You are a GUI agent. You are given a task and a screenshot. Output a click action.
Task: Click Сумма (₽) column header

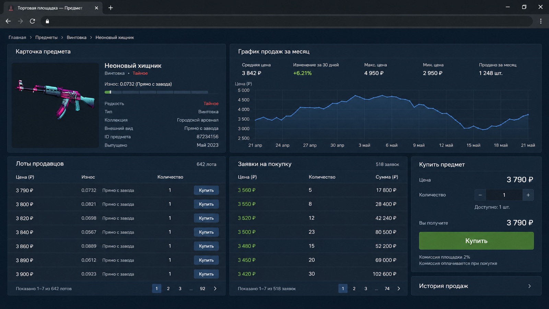pyautogui.click(x=387, y=177)
